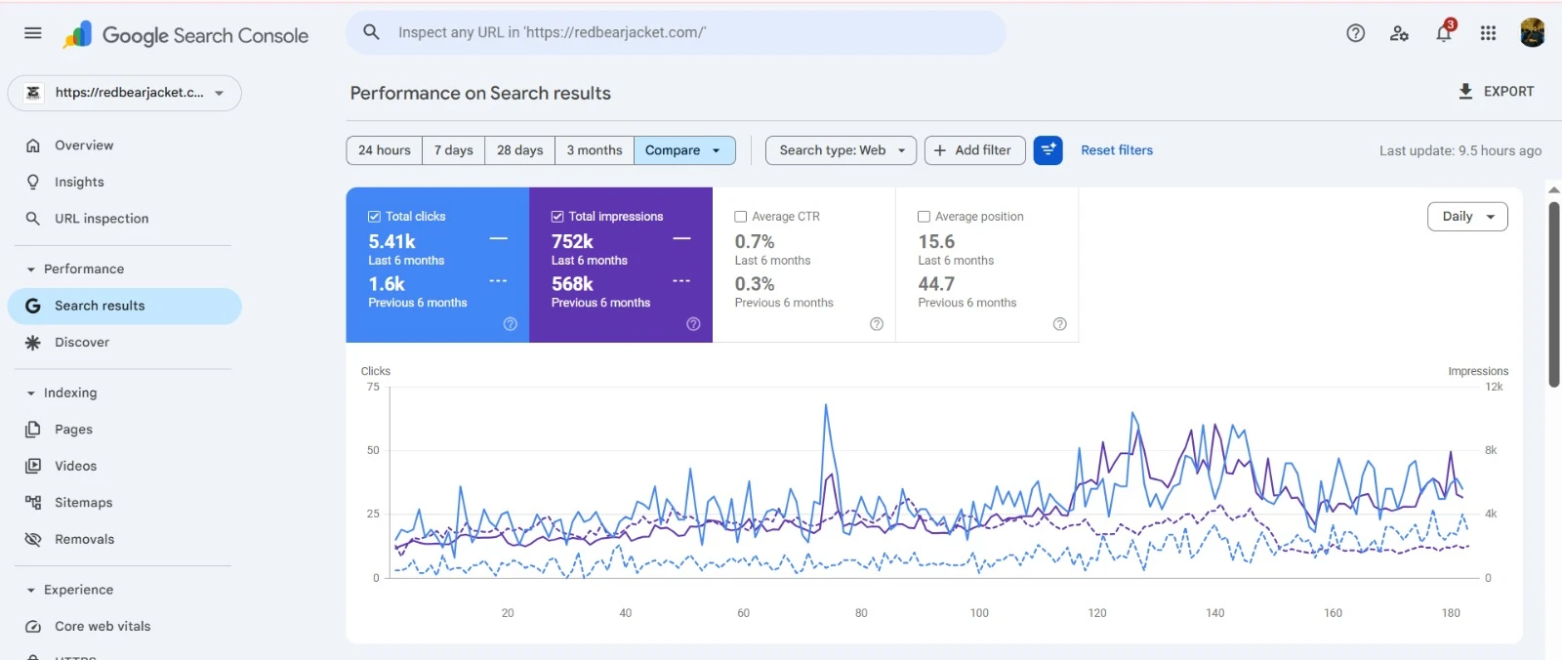The width and height of the screenshot is (1562, 660).
Task: Go to Insights in the sidebar
Action: 124,182
